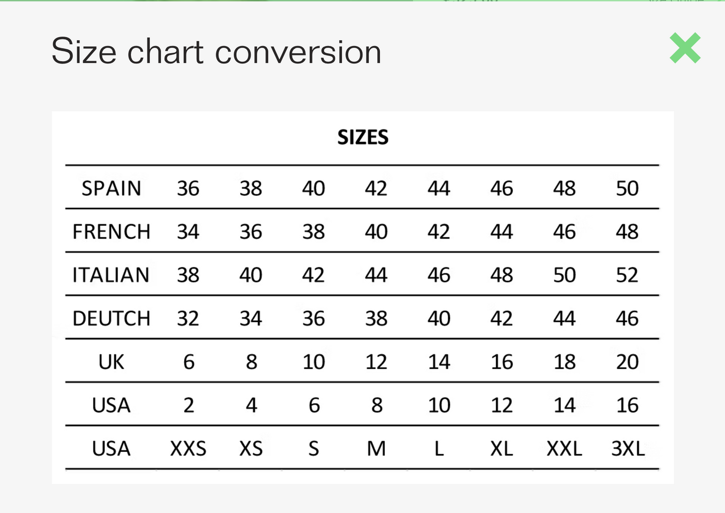Screen dimensions: 725x513
Task: Select the SPAIN row label
Action: pos(111,189)
